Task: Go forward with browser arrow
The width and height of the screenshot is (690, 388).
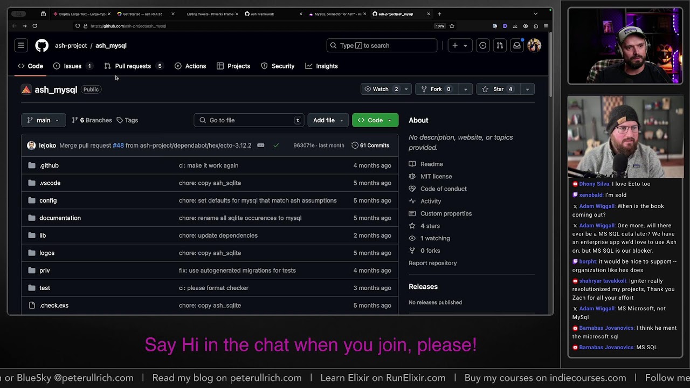Action: [x=24, y=26]
